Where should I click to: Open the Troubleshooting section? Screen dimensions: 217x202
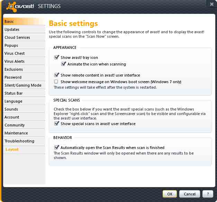[x=24, y=141]
